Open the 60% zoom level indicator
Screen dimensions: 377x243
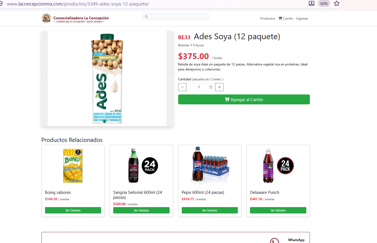[324, 4]
